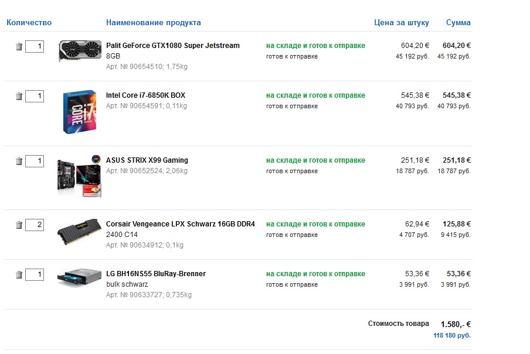Screen dimensions: 530x354
Task: Remove Corsair Vengeance RAM via trash icon
Action: pyautogui.click(x=19, y=225)
